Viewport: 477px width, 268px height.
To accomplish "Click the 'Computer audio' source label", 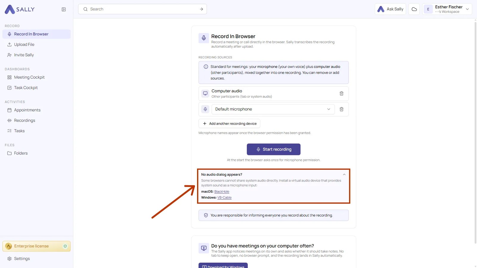I will 227,91.
